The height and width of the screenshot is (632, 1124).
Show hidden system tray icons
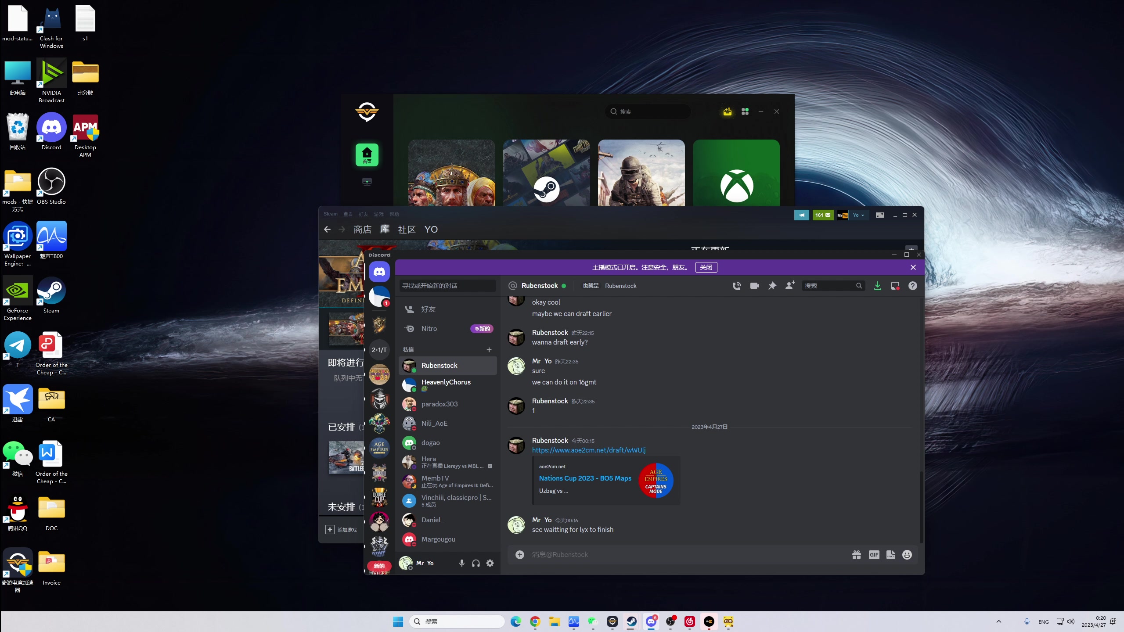coord(998,621)
